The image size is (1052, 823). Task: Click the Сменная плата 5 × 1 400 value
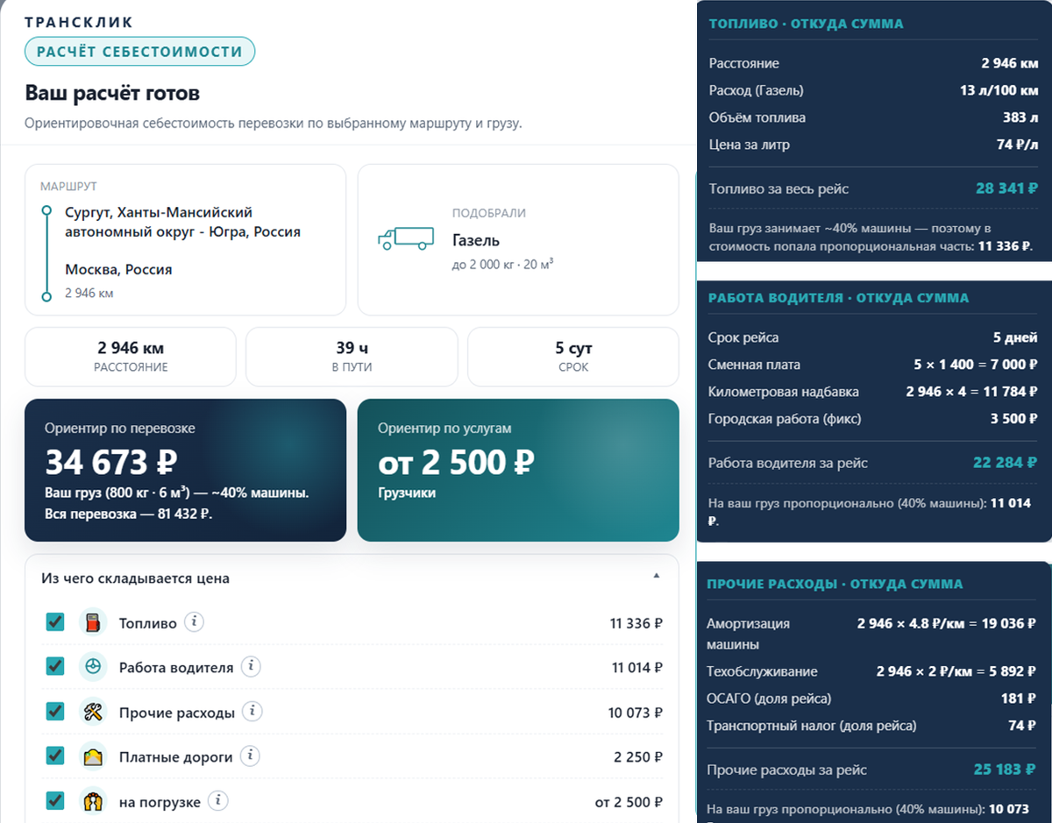coord(976,365)
